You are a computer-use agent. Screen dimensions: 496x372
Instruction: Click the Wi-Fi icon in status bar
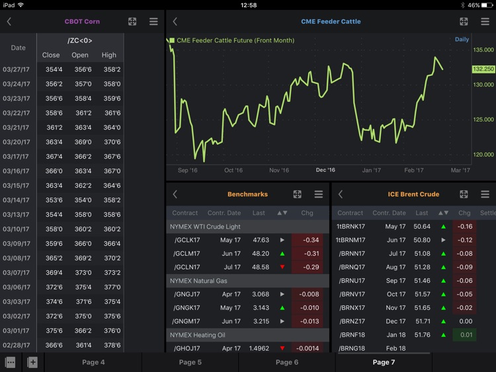coord(21,5)
